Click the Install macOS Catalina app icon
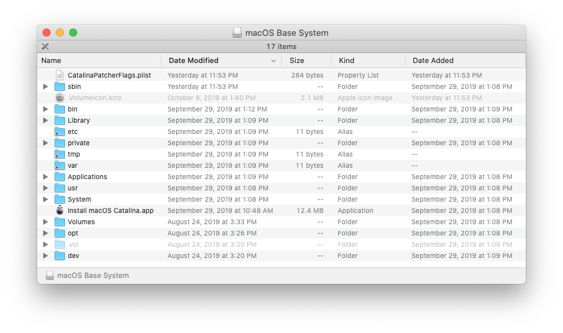The height and width of the screenshot is (333, 563). pyautogui.click(x=60, y=210)
